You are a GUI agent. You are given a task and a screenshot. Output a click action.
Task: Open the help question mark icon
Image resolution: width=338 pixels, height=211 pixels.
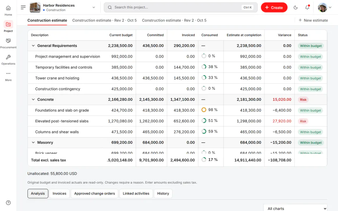(x=8, y=203)
